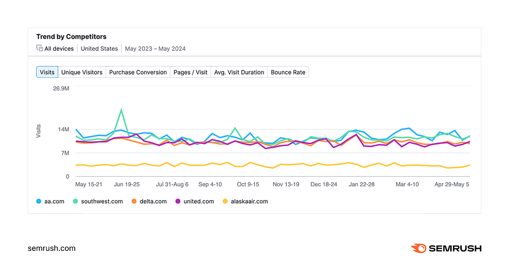Select the Bounce Rate tab
Screen dimensions: 509x262
click(288, 72)
